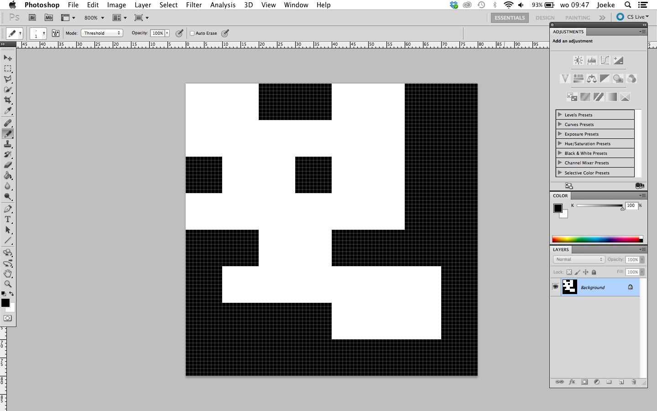Toggle the Auto Erase checkbox
Image resolution: width=657 pixels, height=411 pixels.
tap(192, 33)
